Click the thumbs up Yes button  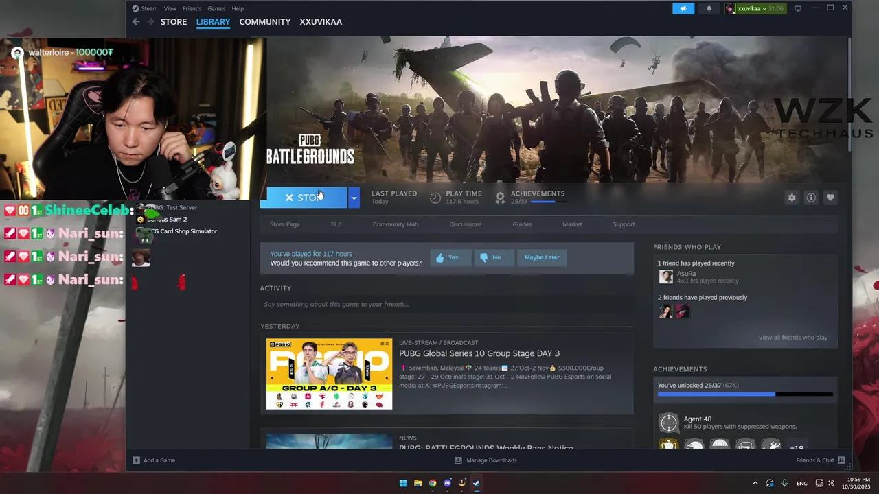451,257
